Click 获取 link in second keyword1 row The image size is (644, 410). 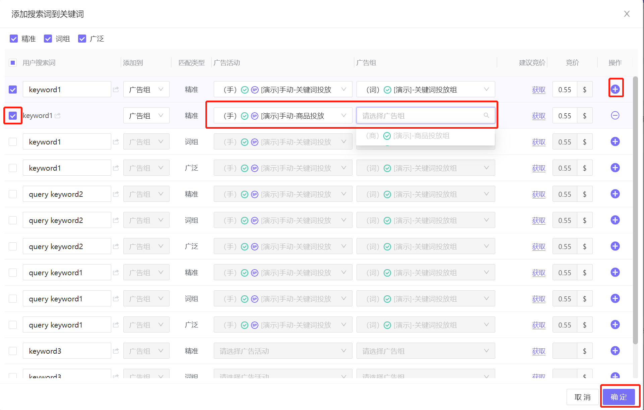tap(539, 116)
